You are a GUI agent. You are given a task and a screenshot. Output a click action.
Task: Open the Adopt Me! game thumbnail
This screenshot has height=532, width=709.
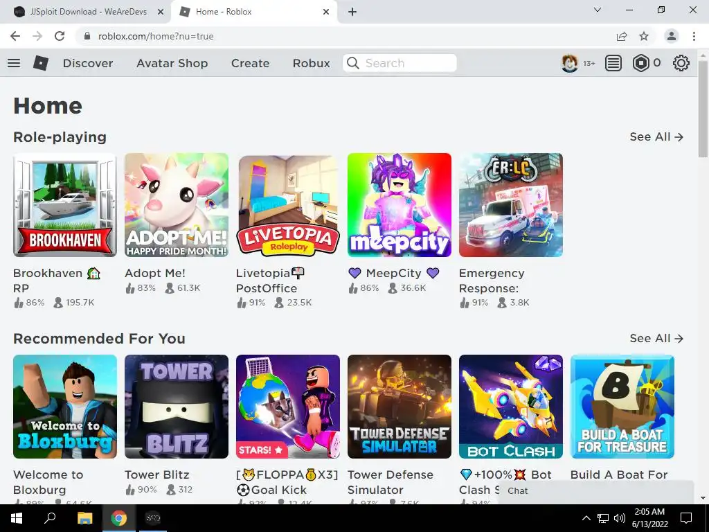(177, 205)
